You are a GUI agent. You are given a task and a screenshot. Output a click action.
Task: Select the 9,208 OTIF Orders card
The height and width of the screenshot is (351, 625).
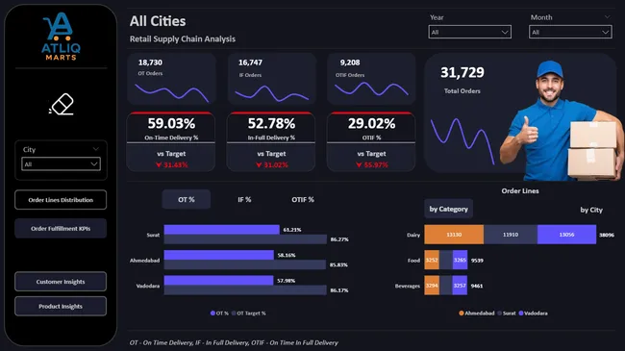[x=371, y=79]
